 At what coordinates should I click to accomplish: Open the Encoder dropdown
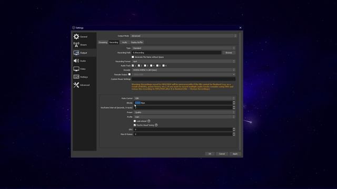click(x=184, y=70)
